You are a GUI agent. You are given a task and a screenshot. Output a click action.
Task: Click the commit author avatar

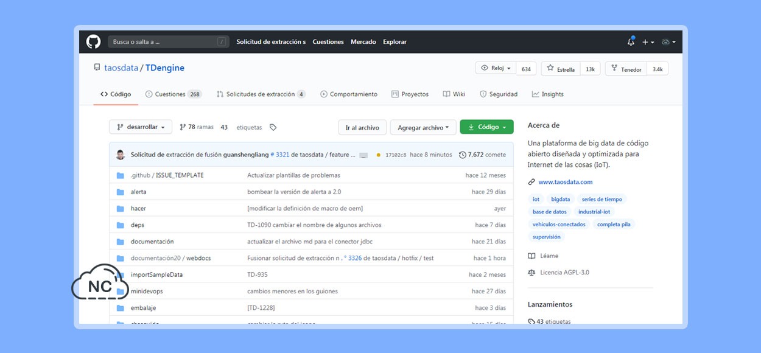pyautogui.click(x=121, y=155)
